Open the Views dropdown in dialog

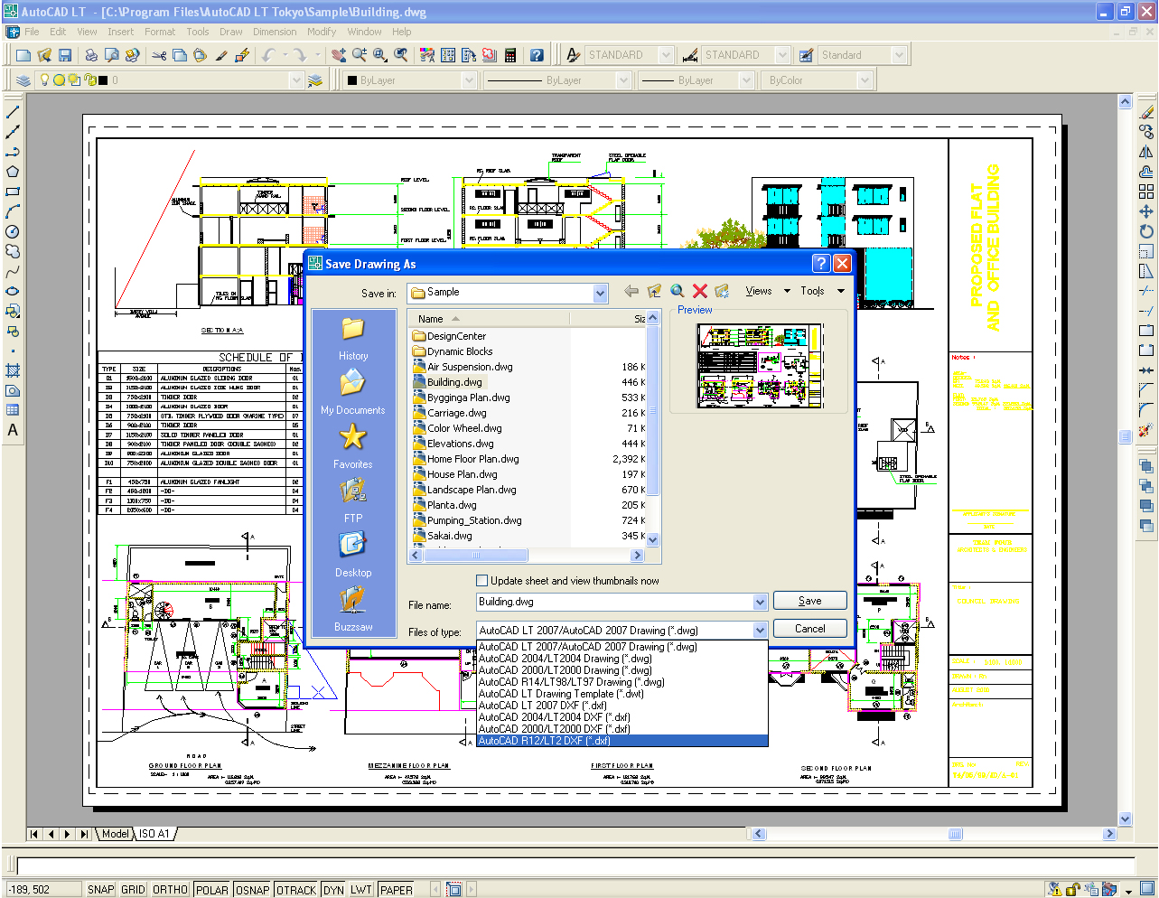(x=768, y=291)
